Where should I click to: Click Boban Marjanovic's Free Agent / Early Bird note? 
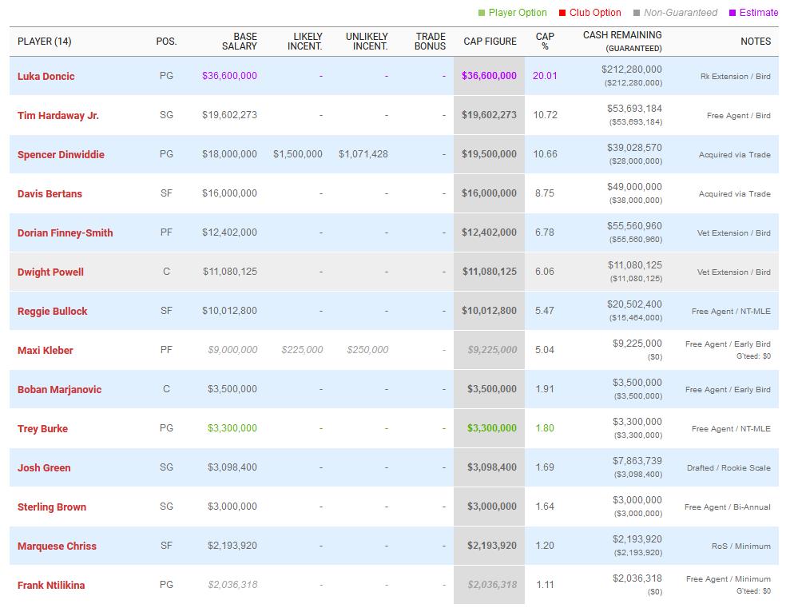click(728, 390)
